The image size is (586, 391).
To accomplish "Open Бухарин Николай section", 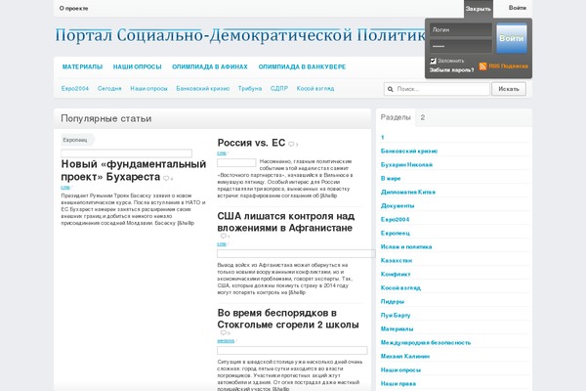I will point(406,164).
